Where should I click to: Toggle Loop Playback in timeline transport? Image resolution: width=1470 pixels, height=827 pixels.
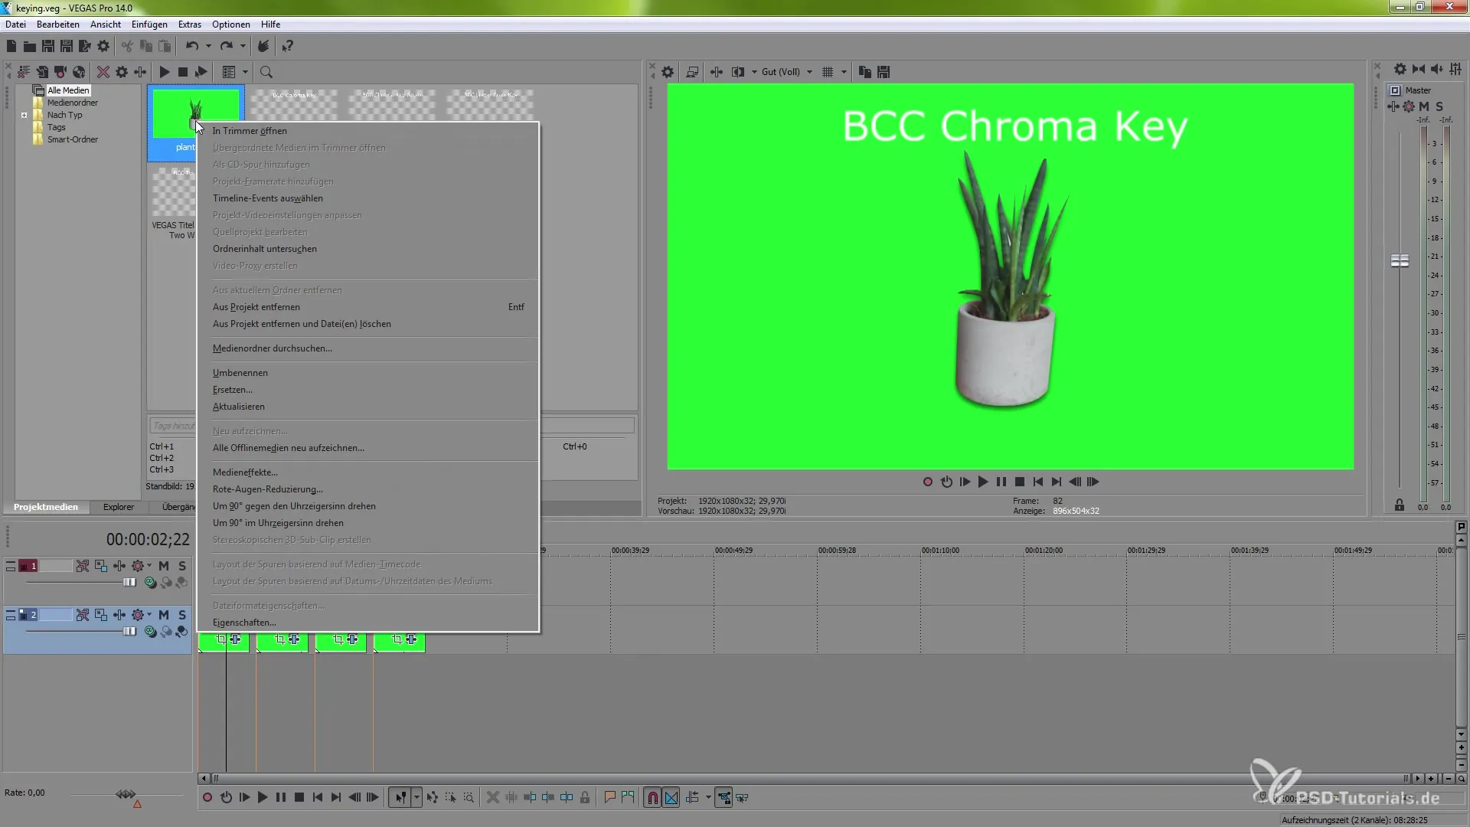click(226, 798)
